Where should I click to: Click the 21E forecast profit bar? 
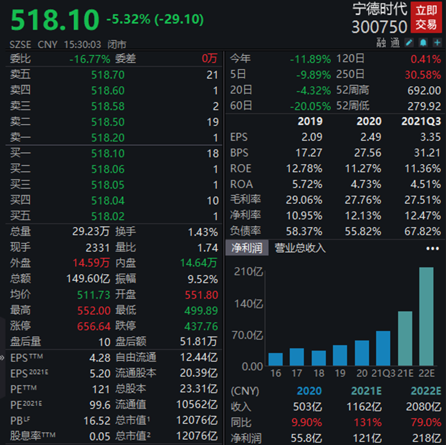[405, 339]
